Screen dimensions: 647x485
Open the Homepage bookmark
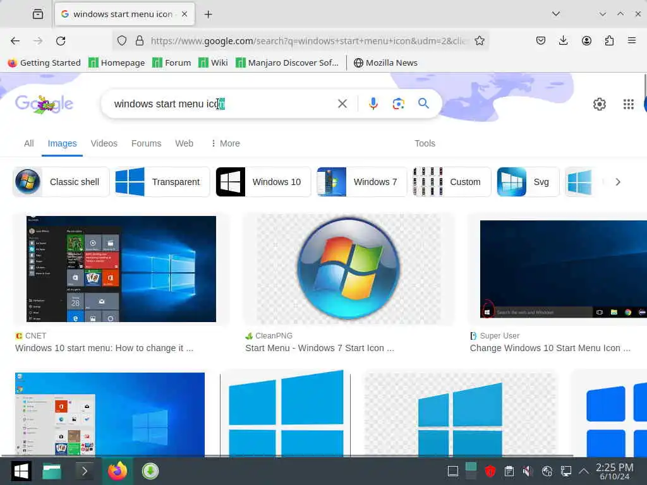click(x=117, y=63)
